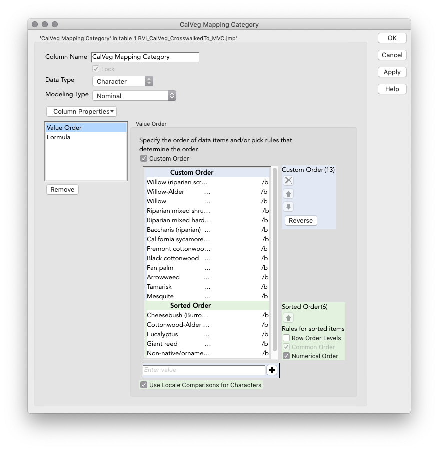Image resolution: width=439 pixels, height=450 pixels.
Task: Open Help for this dialog
Action: click(392, 89)
